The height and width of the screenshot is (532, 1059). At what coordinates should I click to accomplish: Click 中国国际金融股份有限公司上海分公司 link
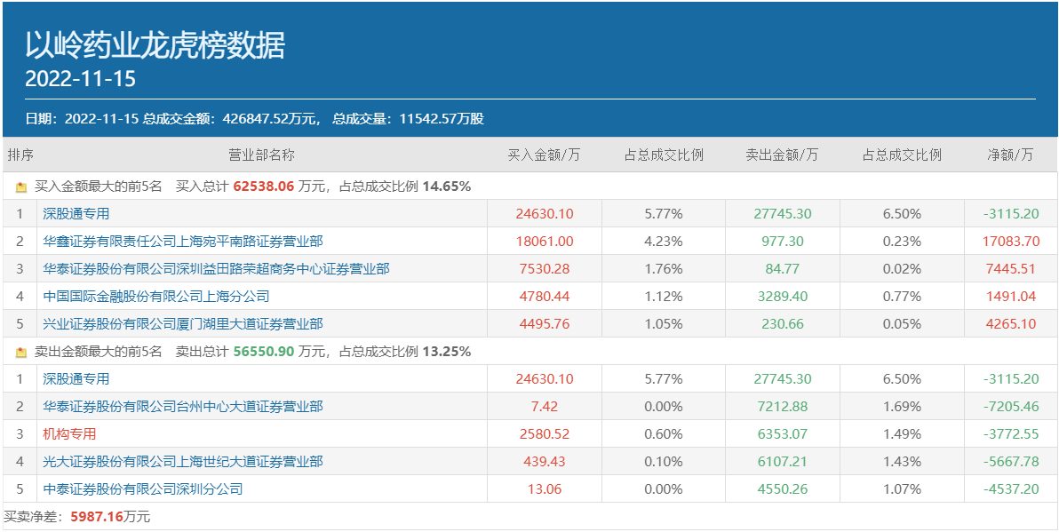[x=155, y=297]
